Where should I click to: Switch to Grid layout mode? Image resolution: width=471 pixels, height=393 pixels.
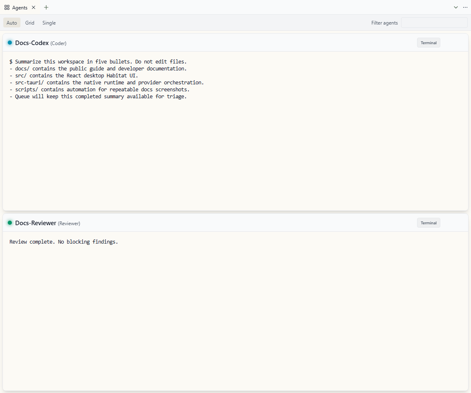(30, 23)
